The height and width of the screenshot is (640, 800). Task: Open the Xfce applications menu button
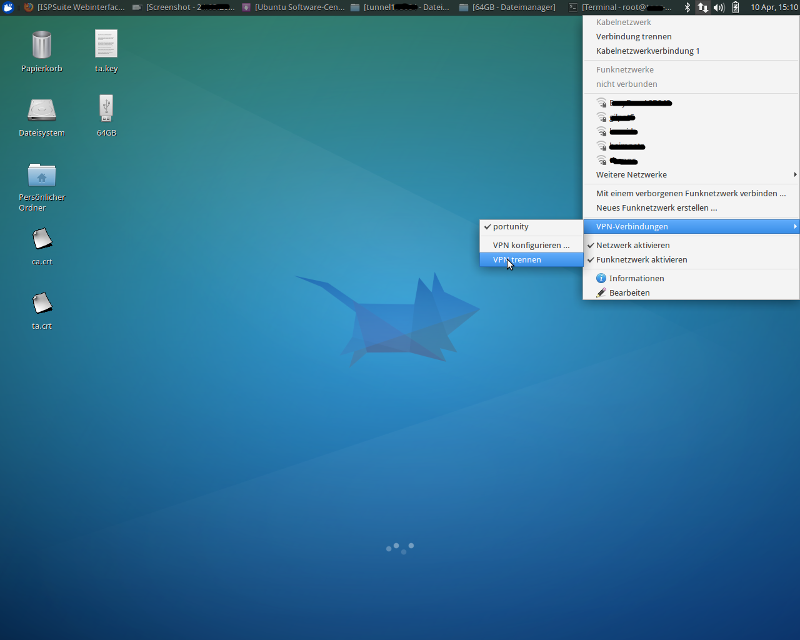pyautogui.click(x=8, y=7)
